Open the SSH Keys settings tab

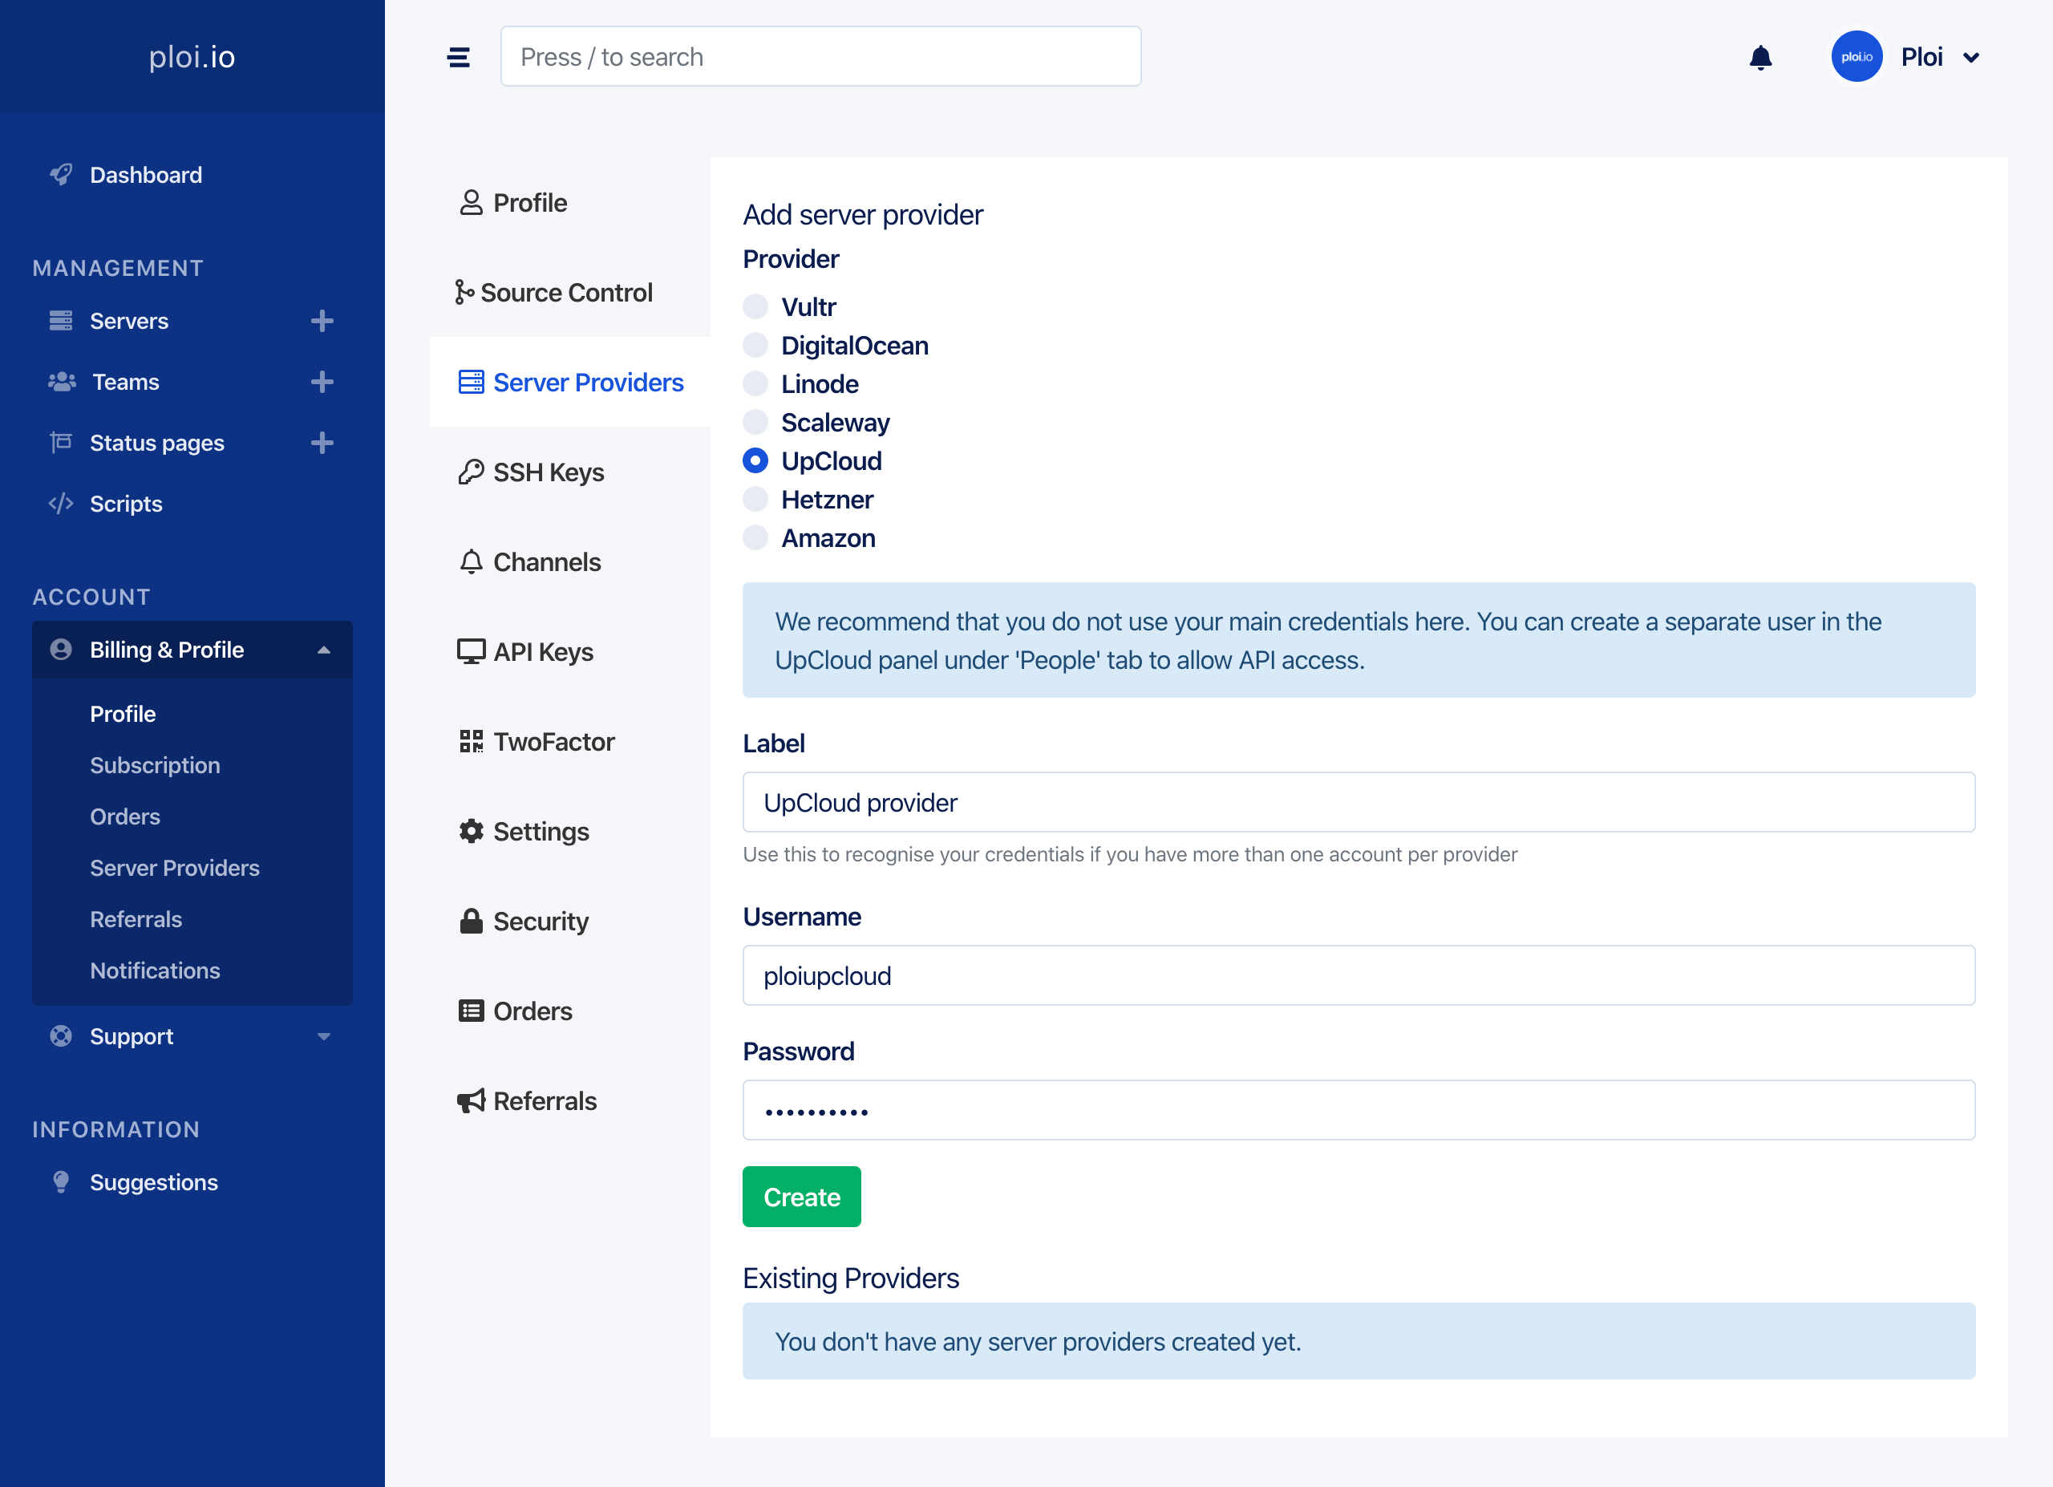click(x=548, y=472)
